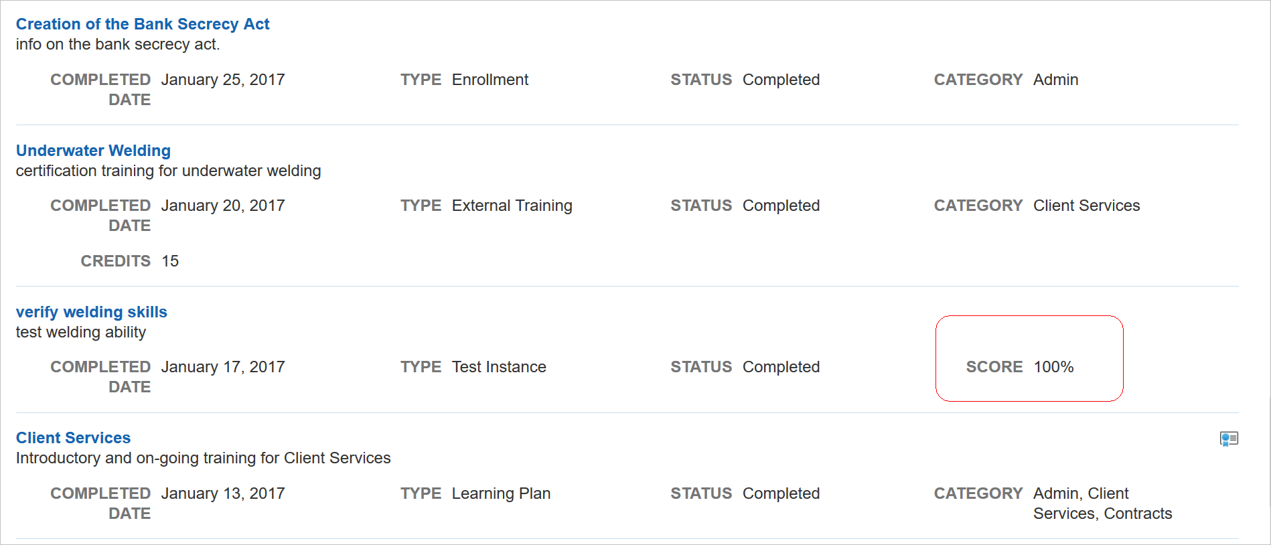Click the SCORE 100% value

point(1053,367)
